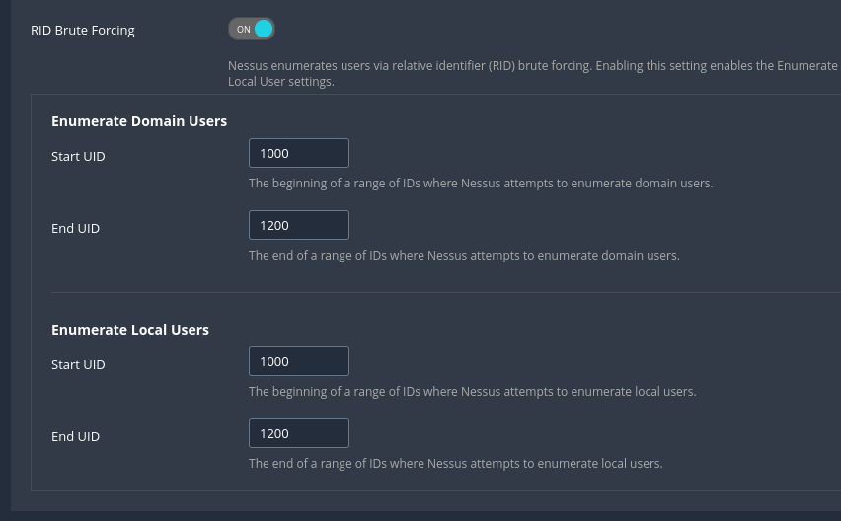Click the End UID label under Local Users

75,436
